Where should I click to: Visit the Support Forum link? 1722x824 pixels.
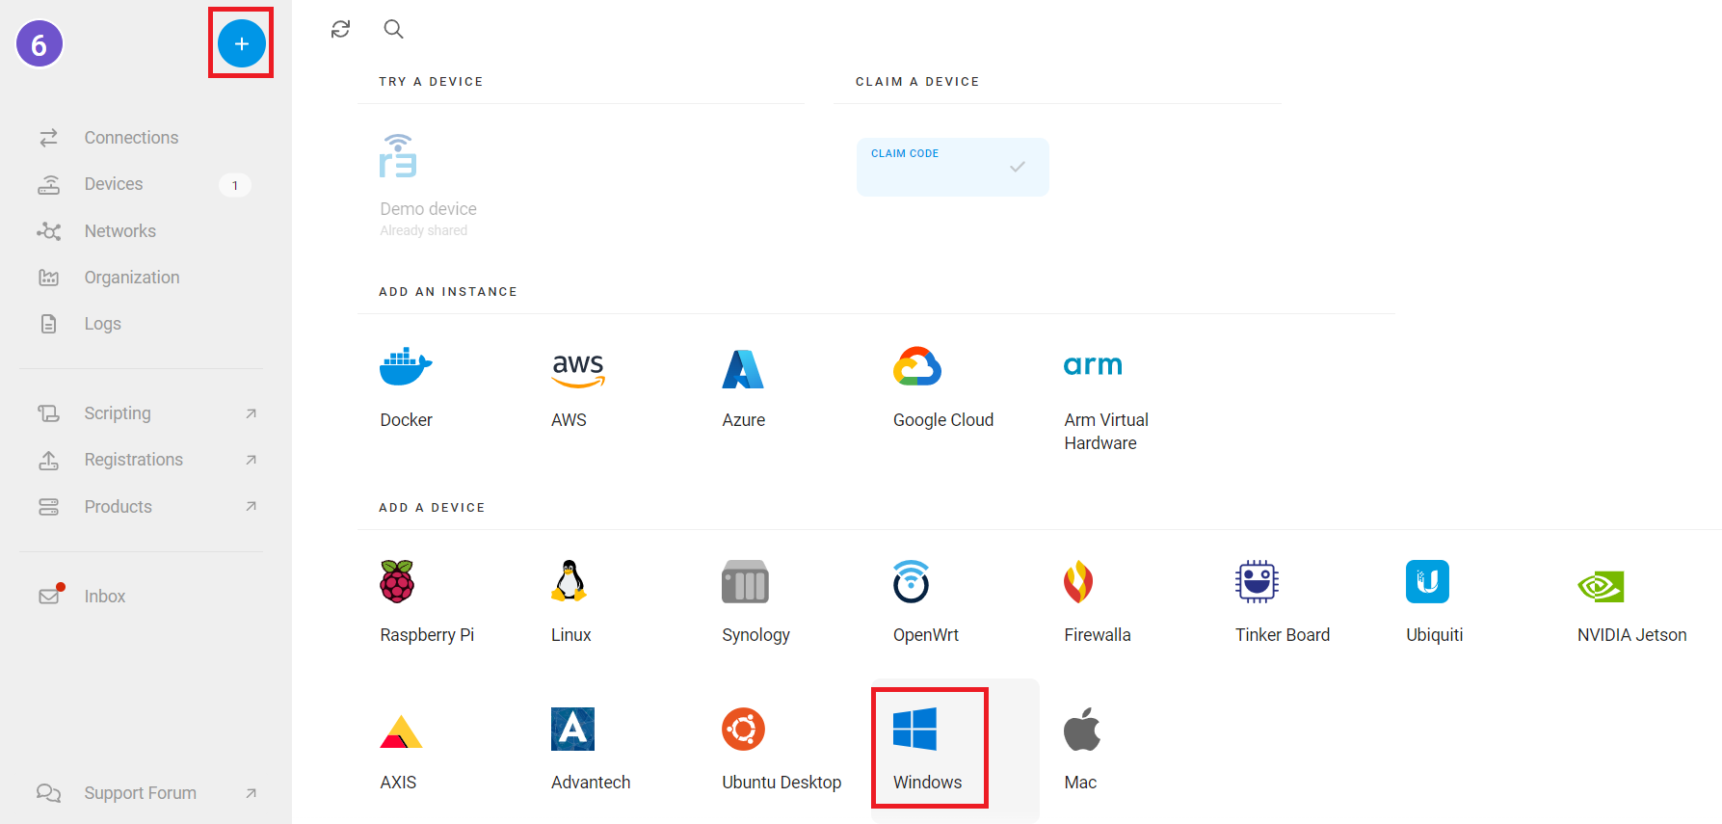(x=141, y=793)
